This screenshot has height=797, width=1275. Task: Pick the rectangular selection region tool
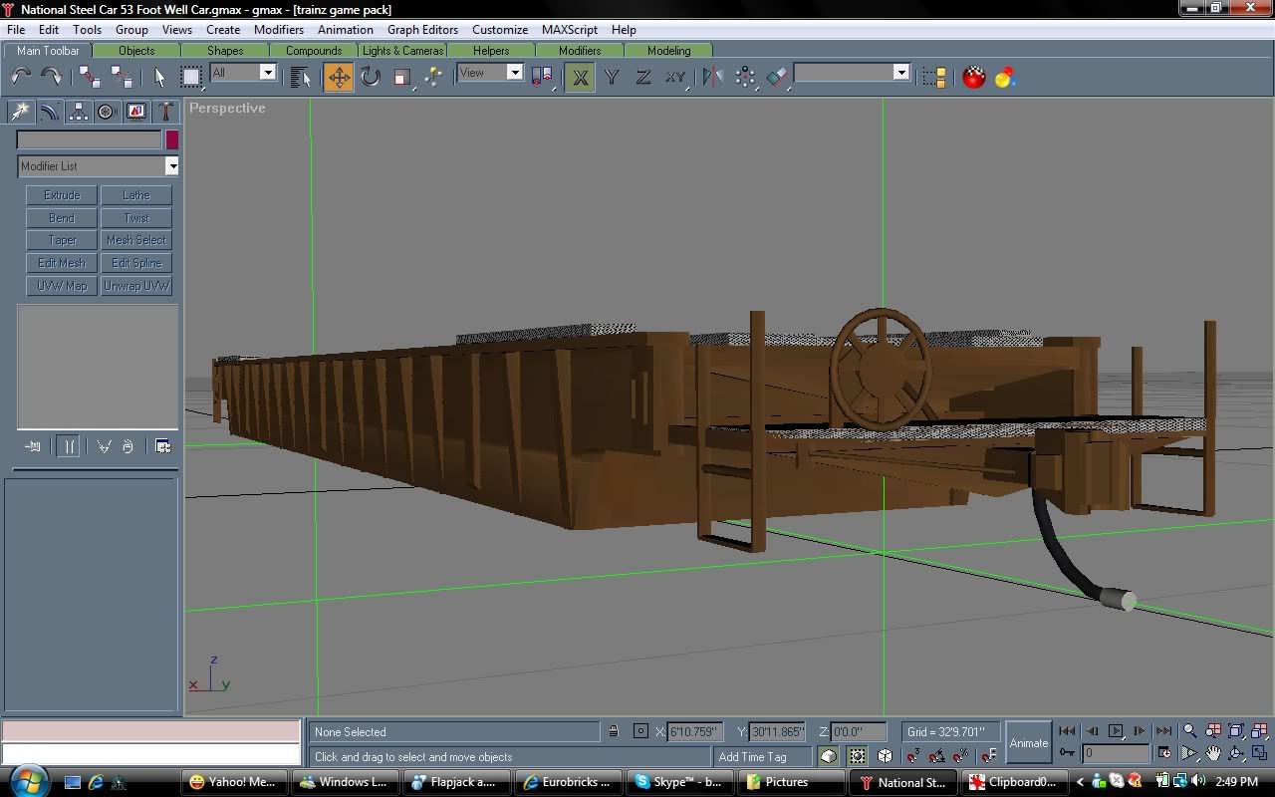[190, 77]
